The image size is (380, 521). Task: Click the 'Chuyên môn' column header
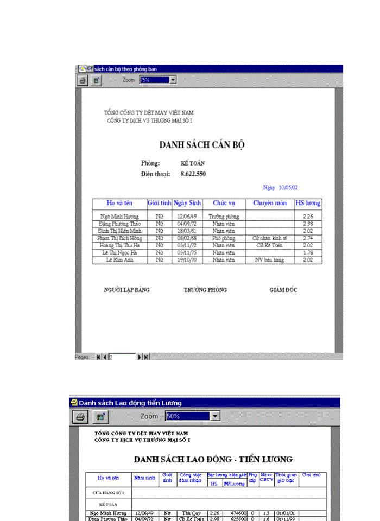[270, 203]
